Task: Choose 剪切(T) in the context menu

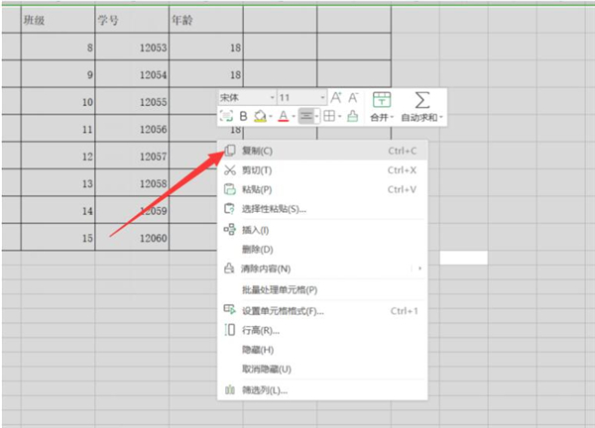Action: (257, 170)
